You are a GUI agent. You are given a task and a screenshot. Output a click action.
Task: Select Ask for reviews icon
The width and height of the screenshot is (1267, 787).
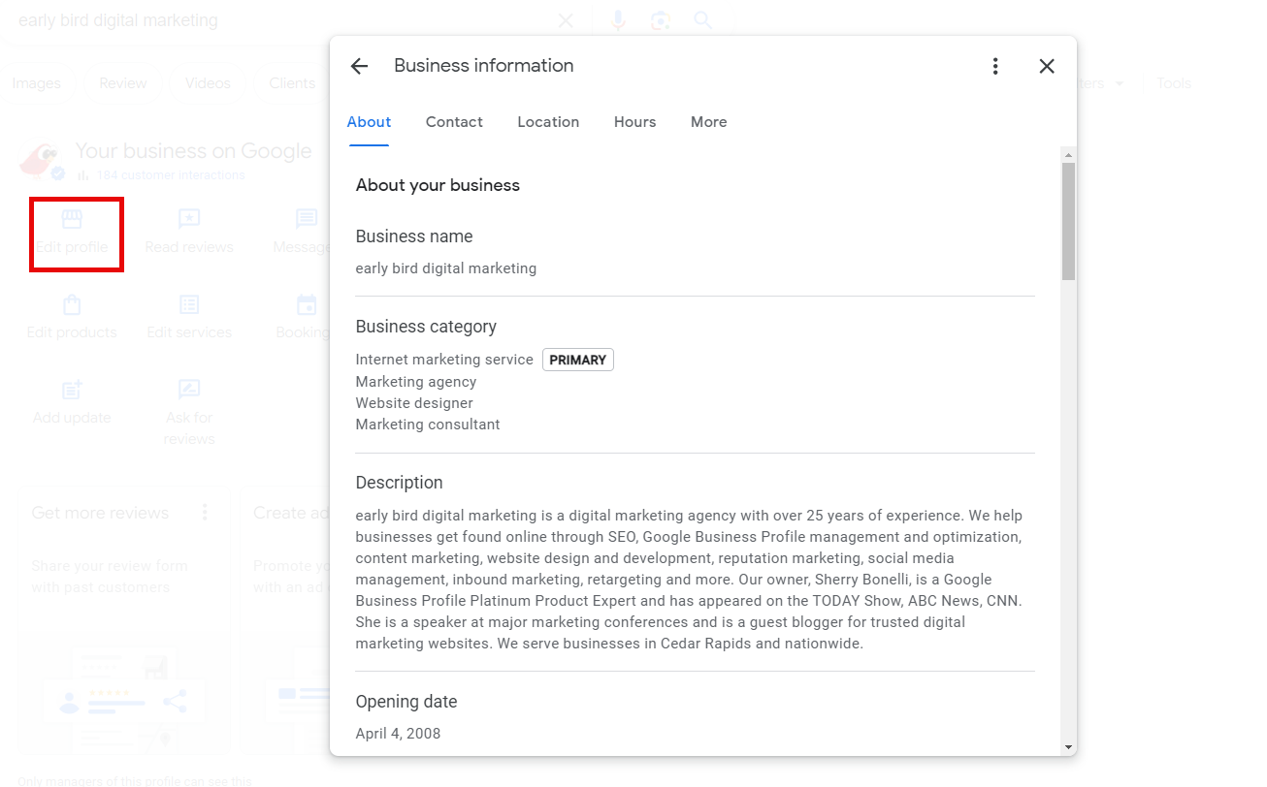(189, 390)
